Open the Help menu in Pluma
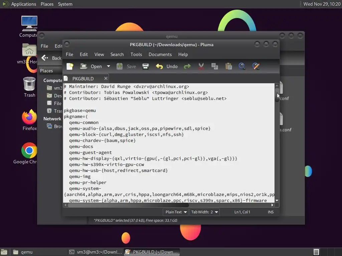The height and width of the screenshot is (256, 342). [x=183, y=54]
